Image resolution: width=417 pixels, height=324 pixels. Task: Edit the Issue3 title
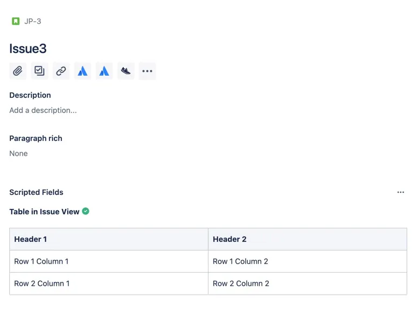[x=28, y=49]
